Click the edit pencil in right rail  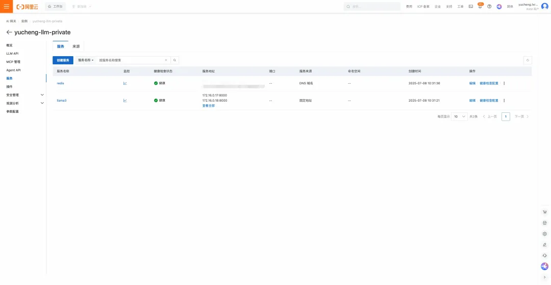click(x=545, y=245)
